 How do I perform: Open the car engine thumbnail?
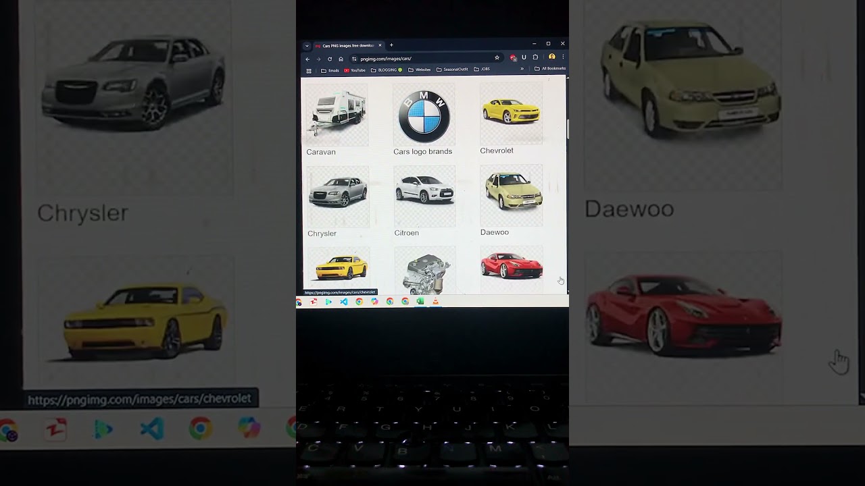(x=424, y=270)
